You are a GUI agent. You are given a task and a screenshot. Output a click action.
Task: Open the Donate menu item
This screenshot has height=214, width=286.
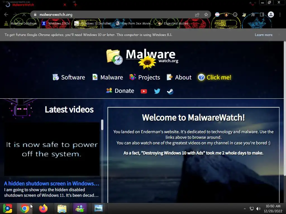click(120, 91)
